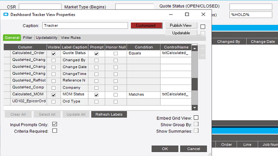The height and width of the screenshot is (156, 278).
Task: Click the Matches condition cell
Action: coord(143,94)
